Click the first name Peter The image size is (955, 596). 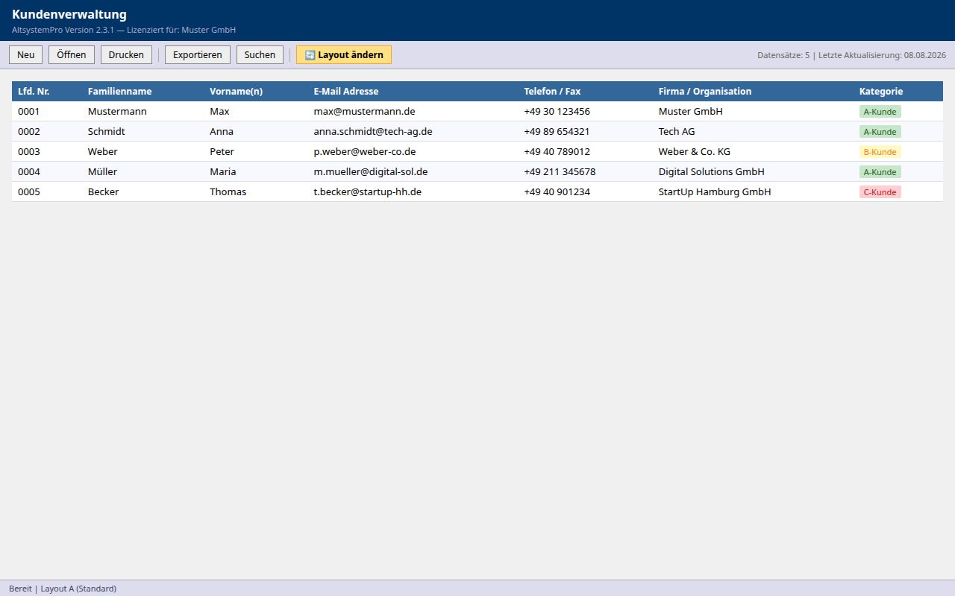coord(222,151)
